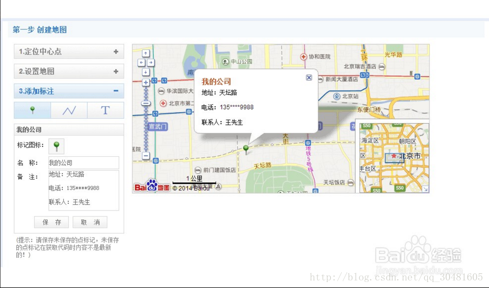Viewport: 489px width, 288px height.
Task: Expand the 1.定位中心点 section
Action: 69,52
